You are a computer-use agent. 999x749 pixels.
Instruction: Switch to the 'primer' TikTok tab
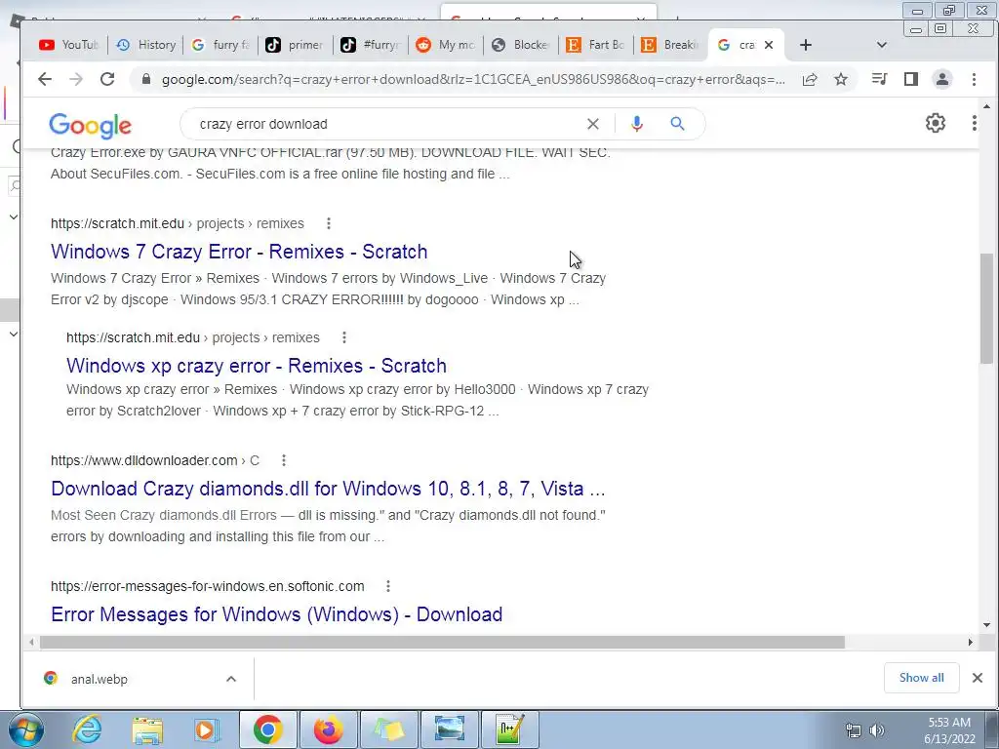click(297, 45)
